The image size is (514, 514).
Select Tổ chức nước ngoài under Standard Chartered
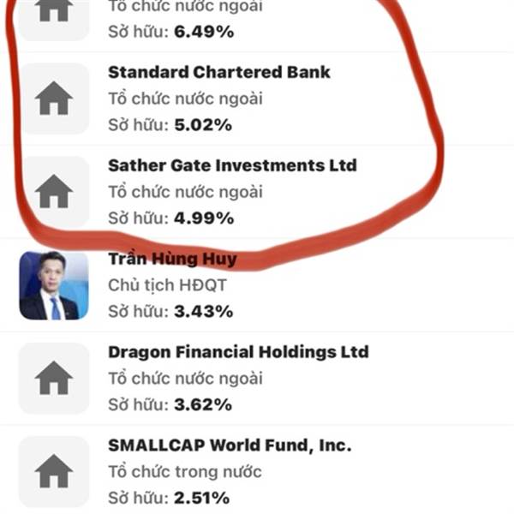pyautogui.click(x=186, y=99)
